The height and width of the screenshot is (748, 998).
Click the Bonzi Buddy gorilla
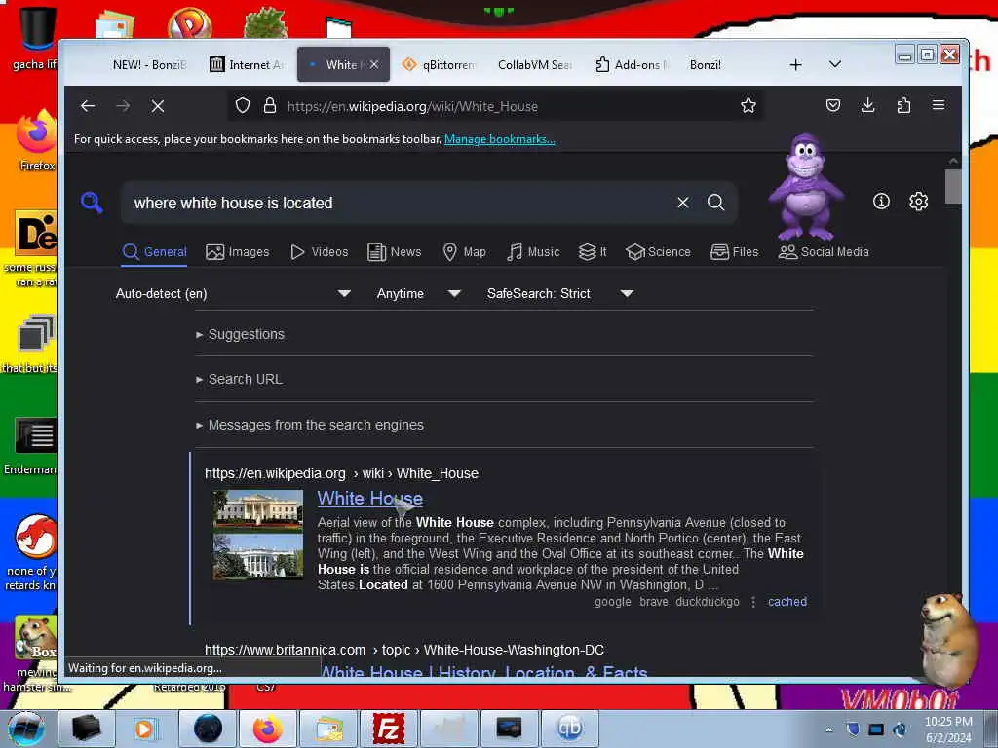click(x=806, y=186)
